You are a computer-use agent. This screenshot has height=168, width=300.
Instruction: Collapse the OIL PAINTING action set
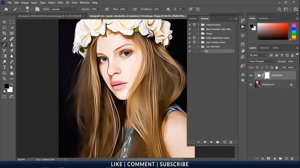pos(198,47)
